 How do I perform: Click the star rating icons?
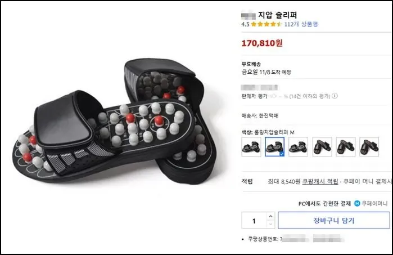point(266,24)
